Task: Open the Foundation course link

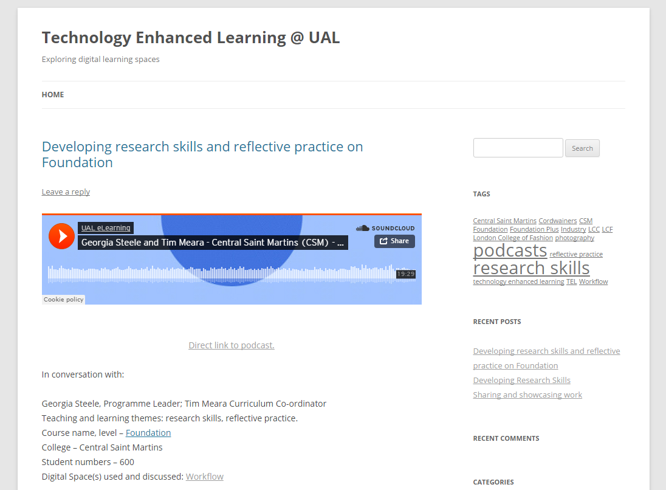Action: tap(148, 432)
